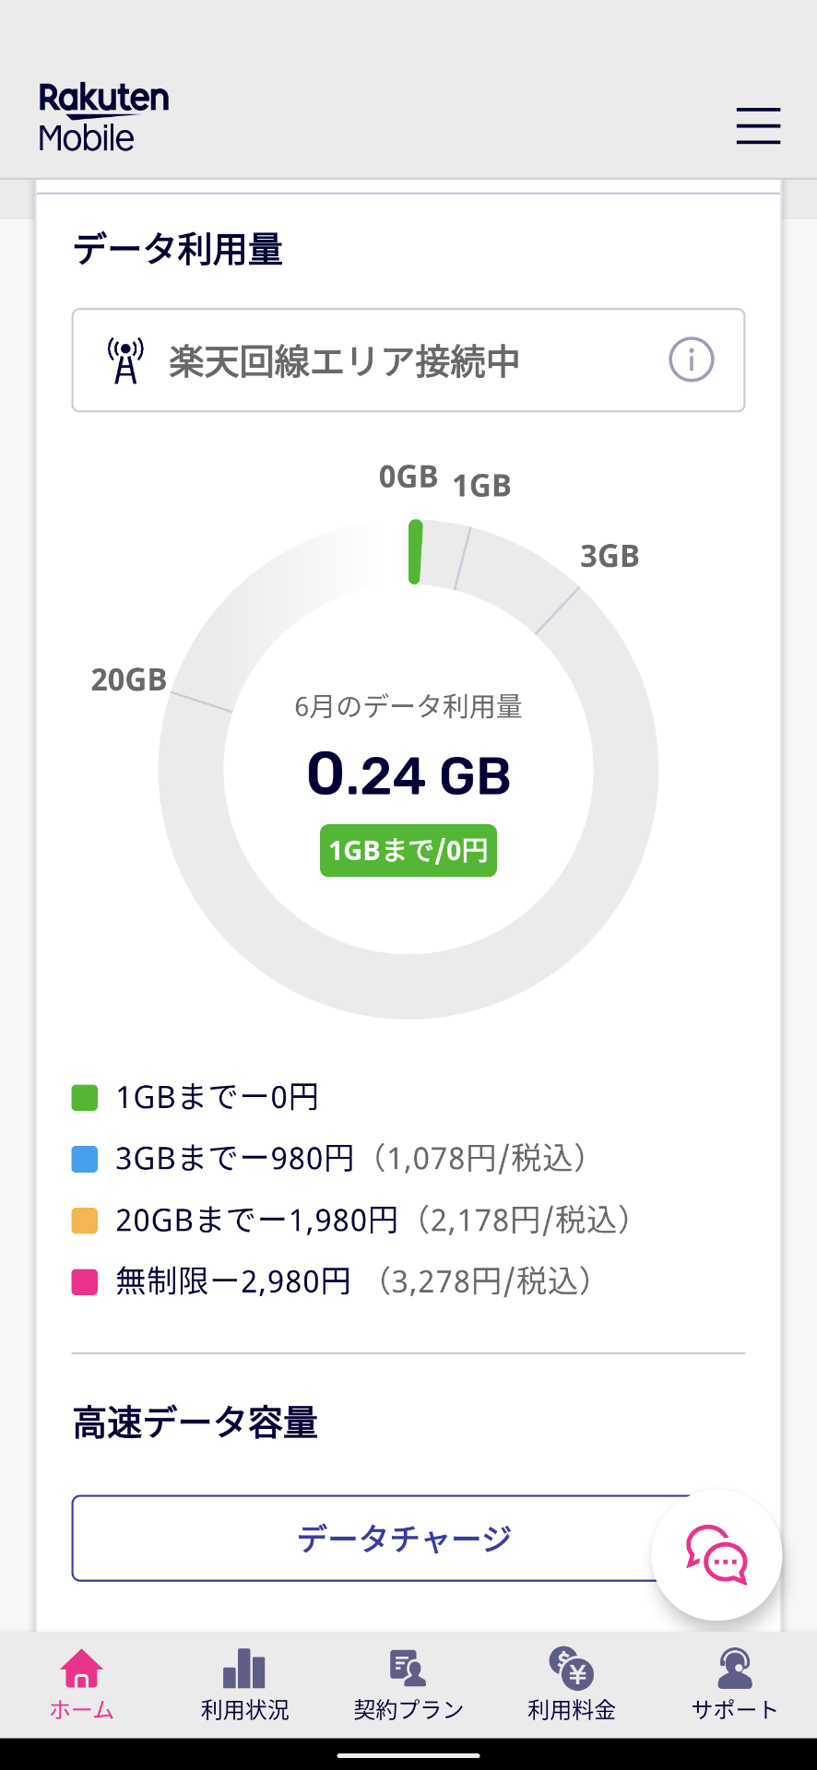The height and width of the screenshot is (1770, 817).
Task: Click the antenna signal icon in the banner
Action: (x=124, y=359)
